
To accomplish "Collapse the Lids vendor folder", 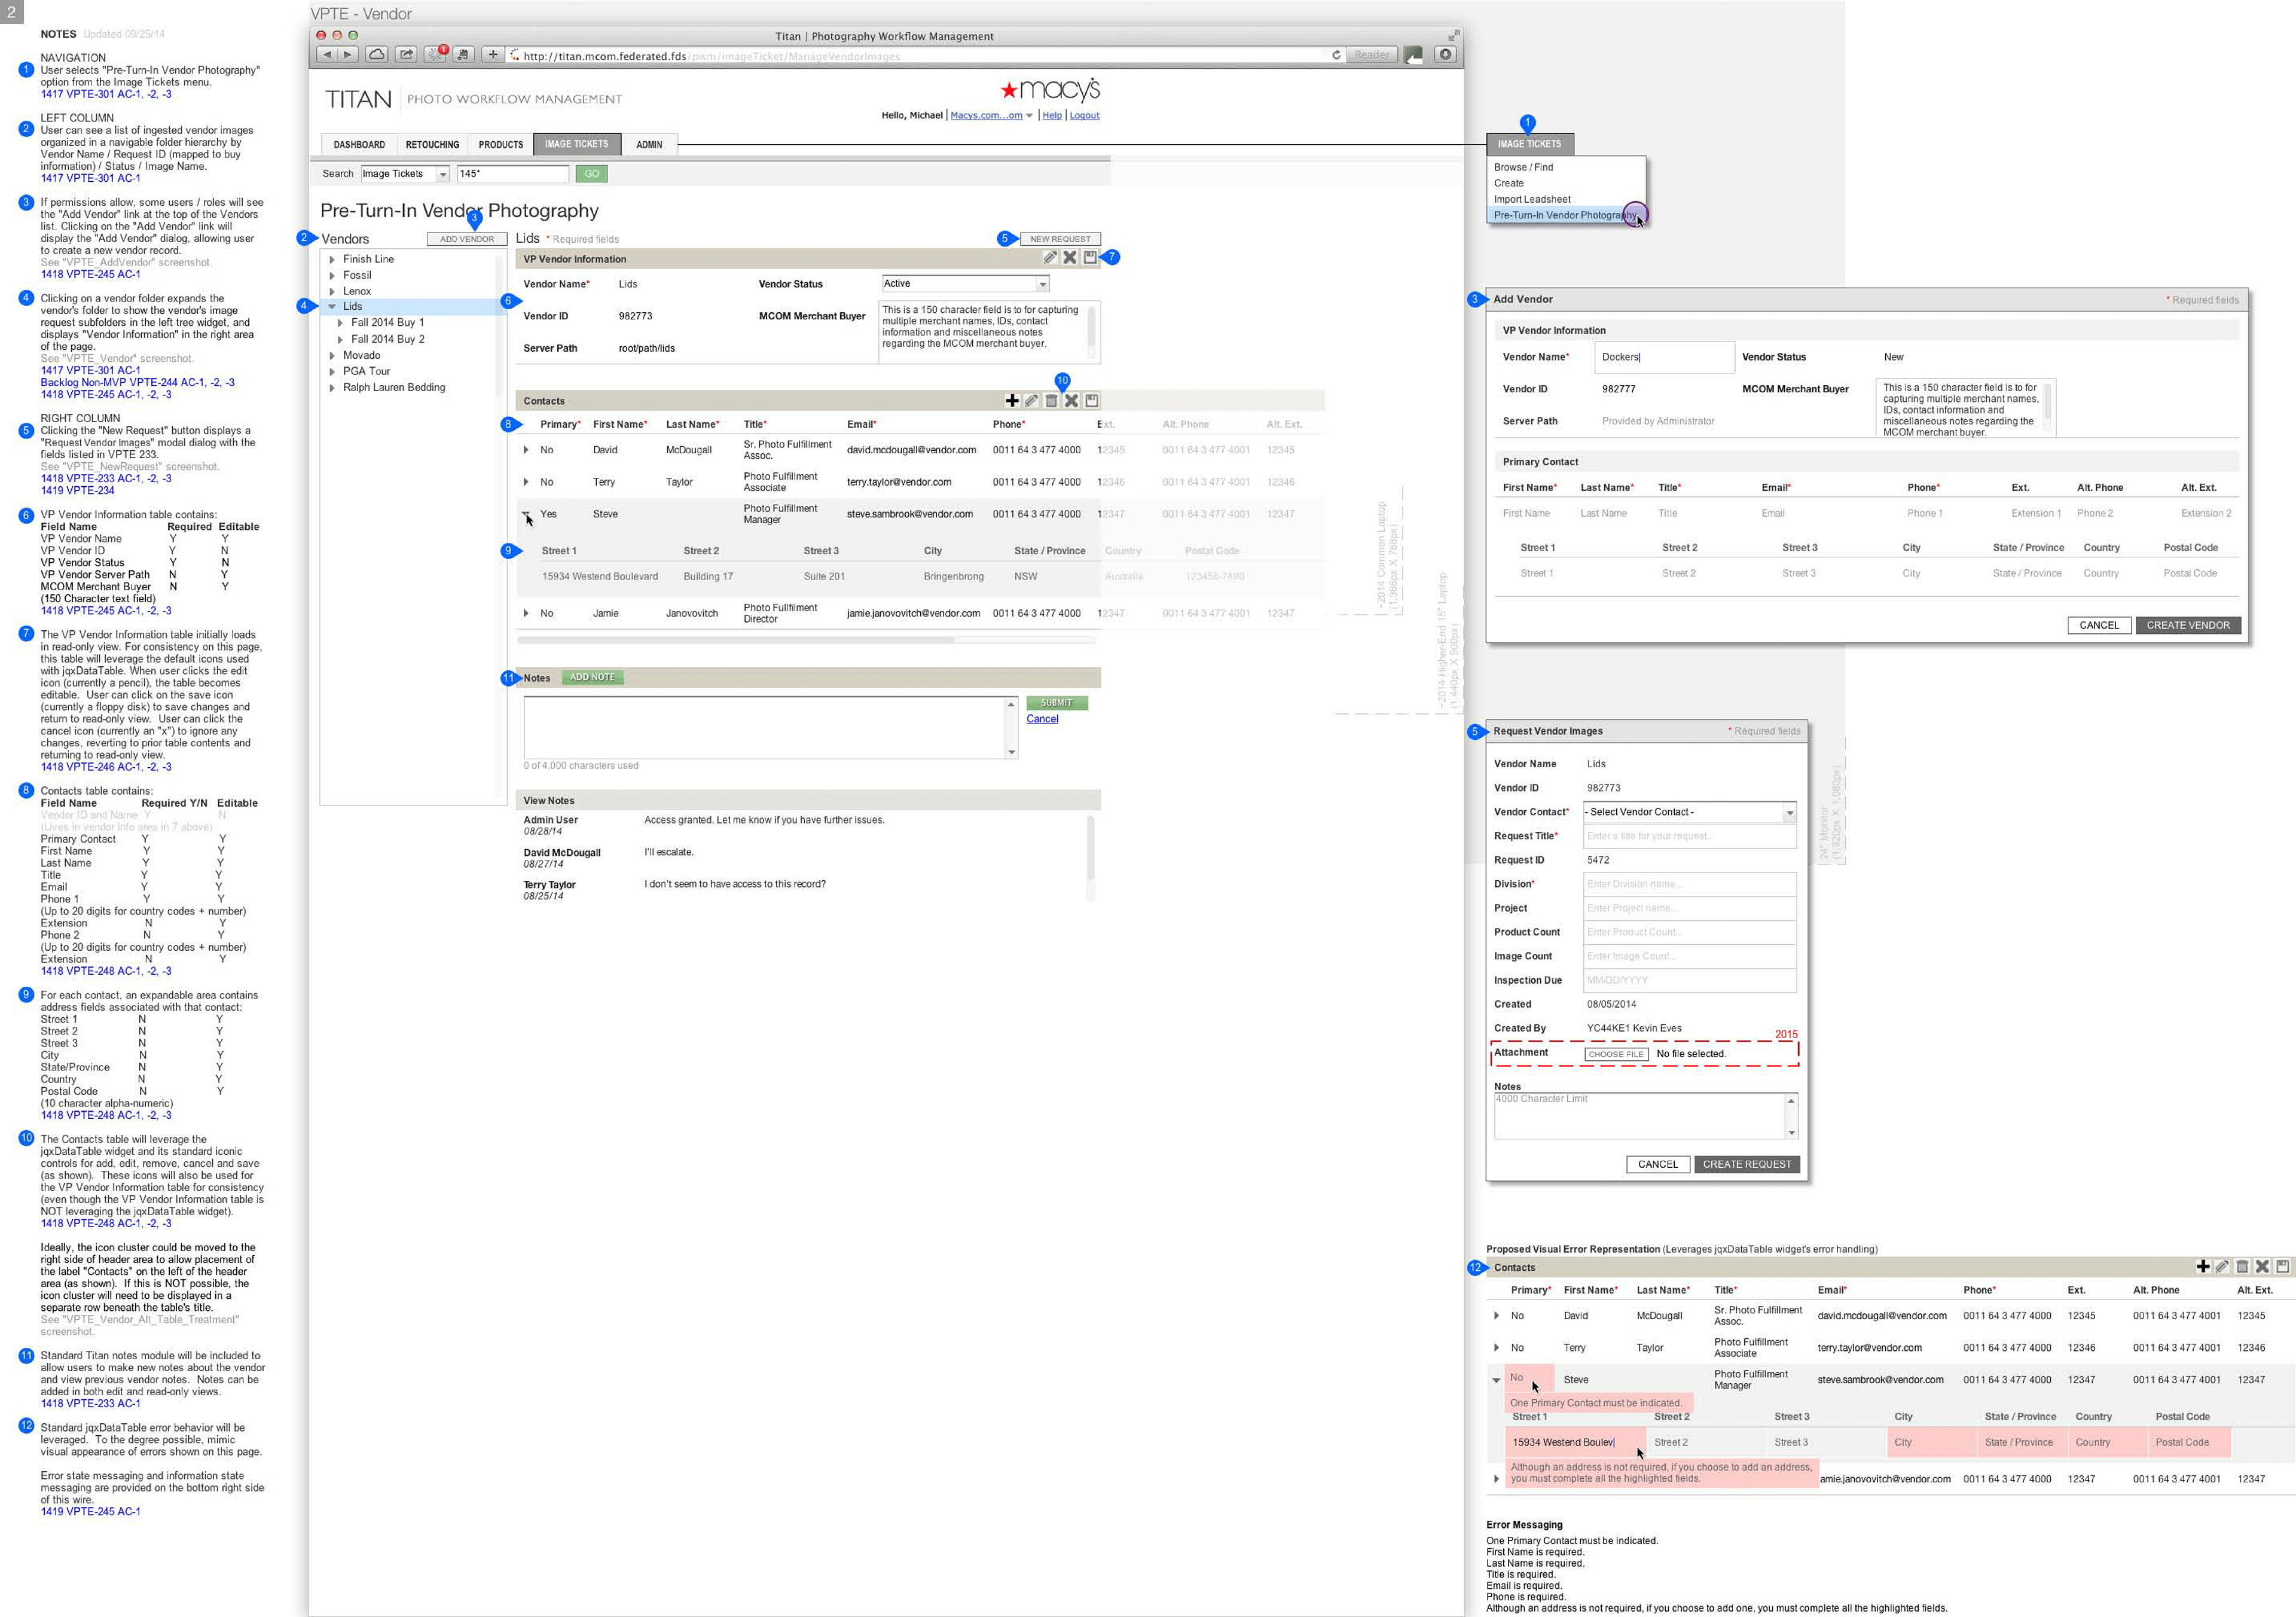I will click(x=332, y=307).
